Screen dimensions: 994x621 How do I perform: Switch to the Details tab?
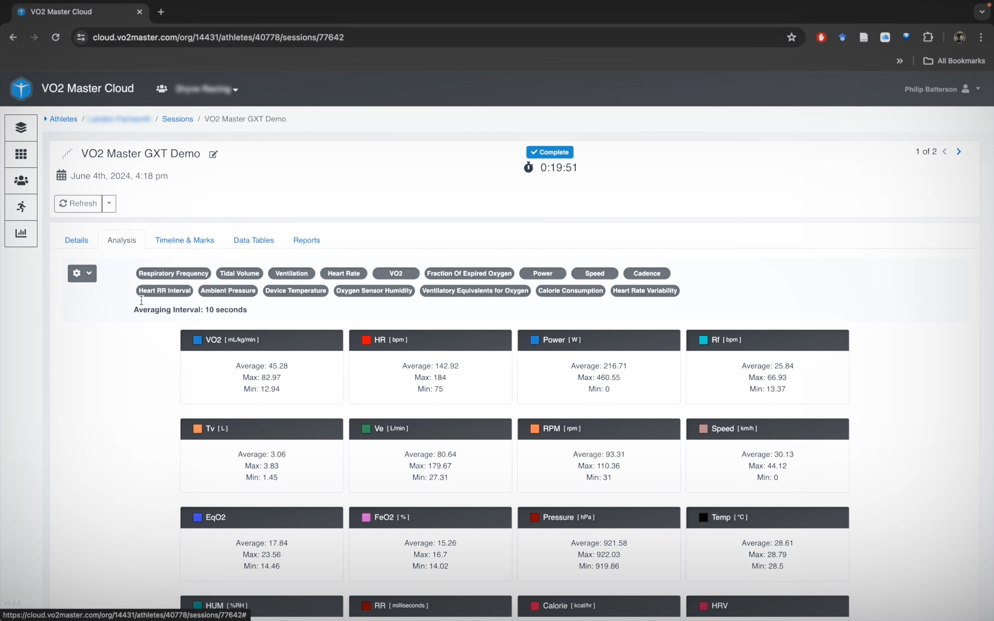coord(77,240)
